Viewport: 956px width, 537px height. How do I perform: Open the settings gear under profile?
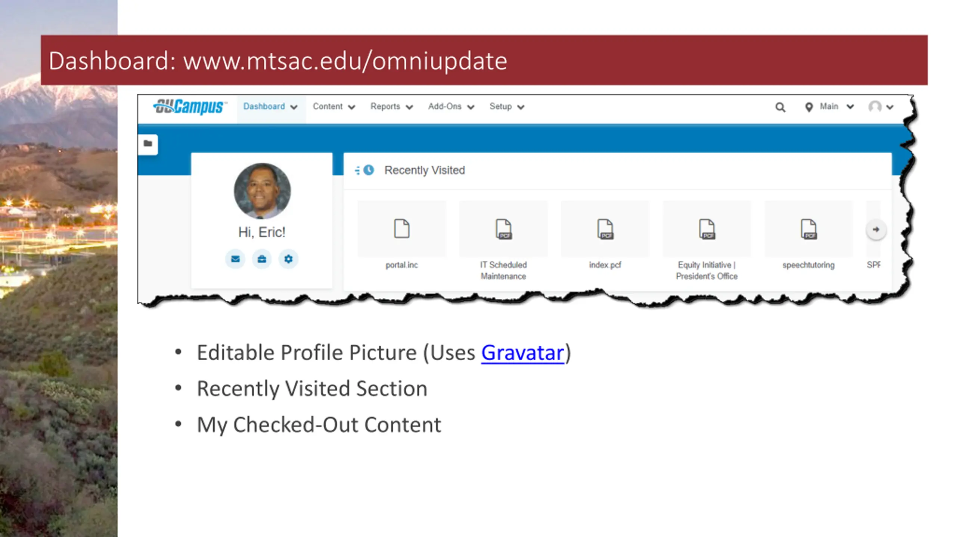click(x=288, y=259)
